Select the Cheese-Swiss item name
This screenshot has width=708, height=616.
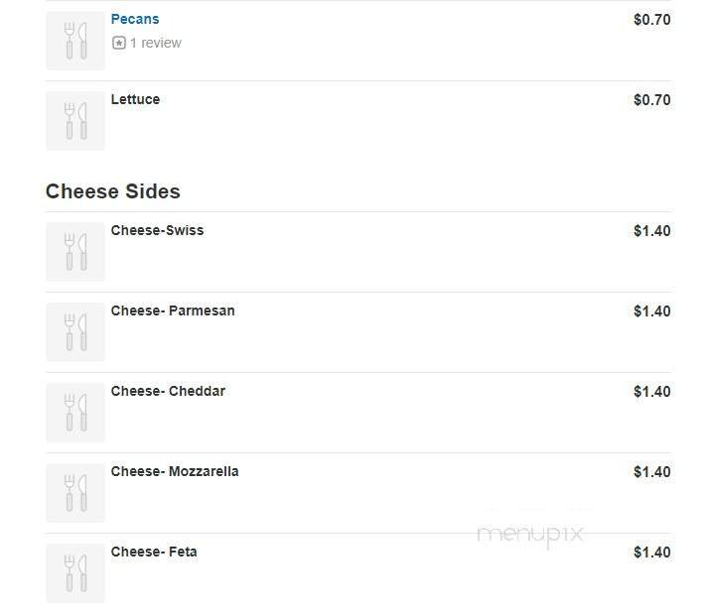click(x=157, y=230)
